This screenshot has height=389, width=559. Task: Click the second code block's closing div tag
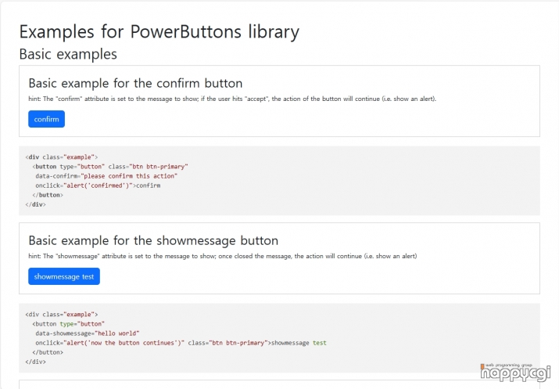tap(35, 362)
